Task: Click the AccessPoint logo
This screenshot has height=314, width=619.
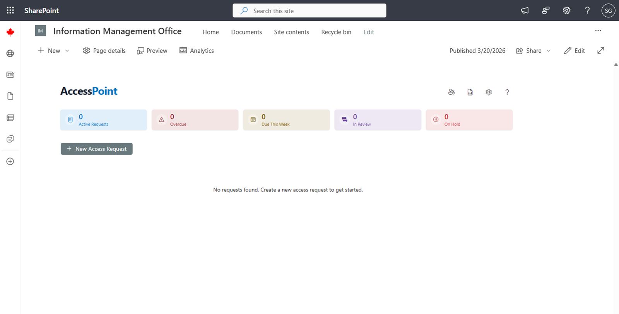Action: pos(89,91)
